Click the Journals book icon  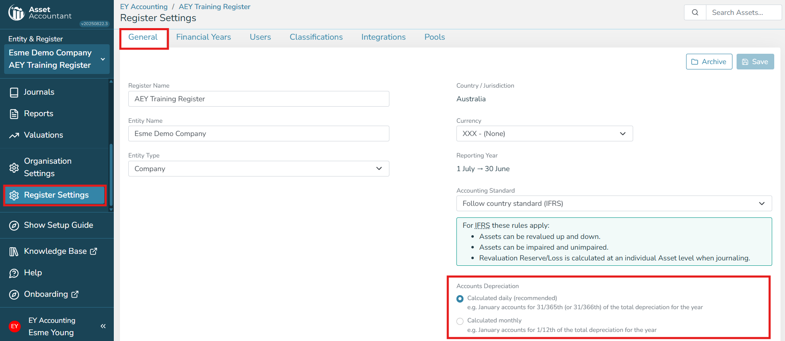click(14, 92)
